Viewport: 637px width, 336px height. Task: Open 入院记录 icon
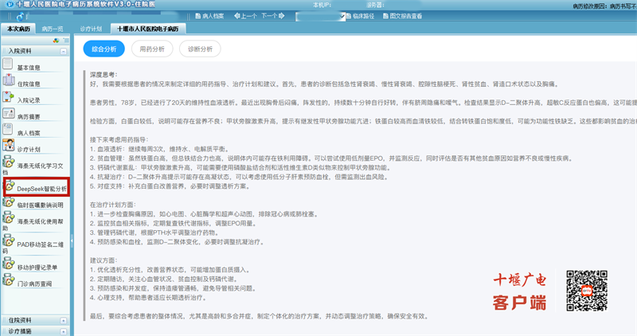(8, 96)
